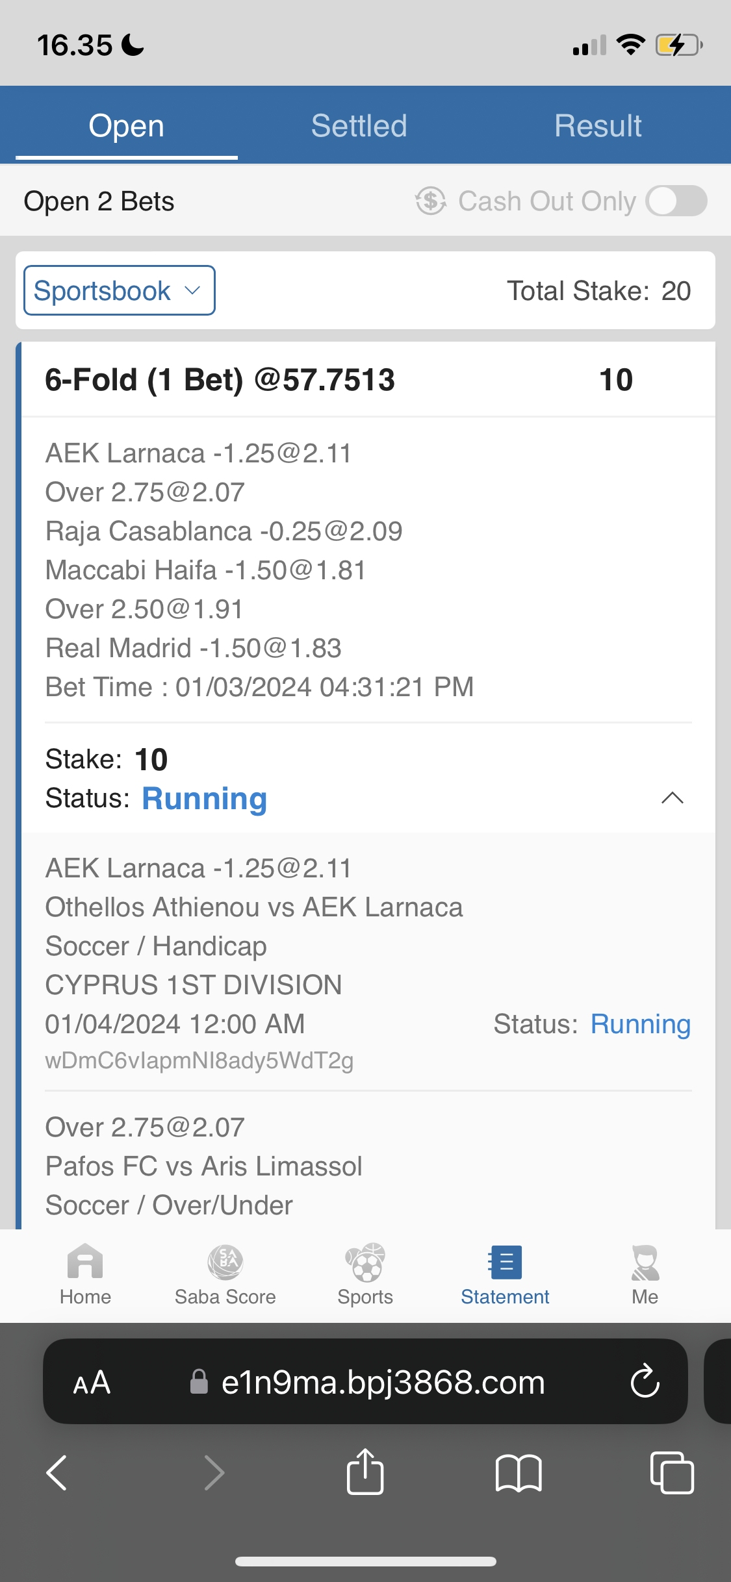Switch to the Result tab
The image size is (731, 1582).
[598, 125]
